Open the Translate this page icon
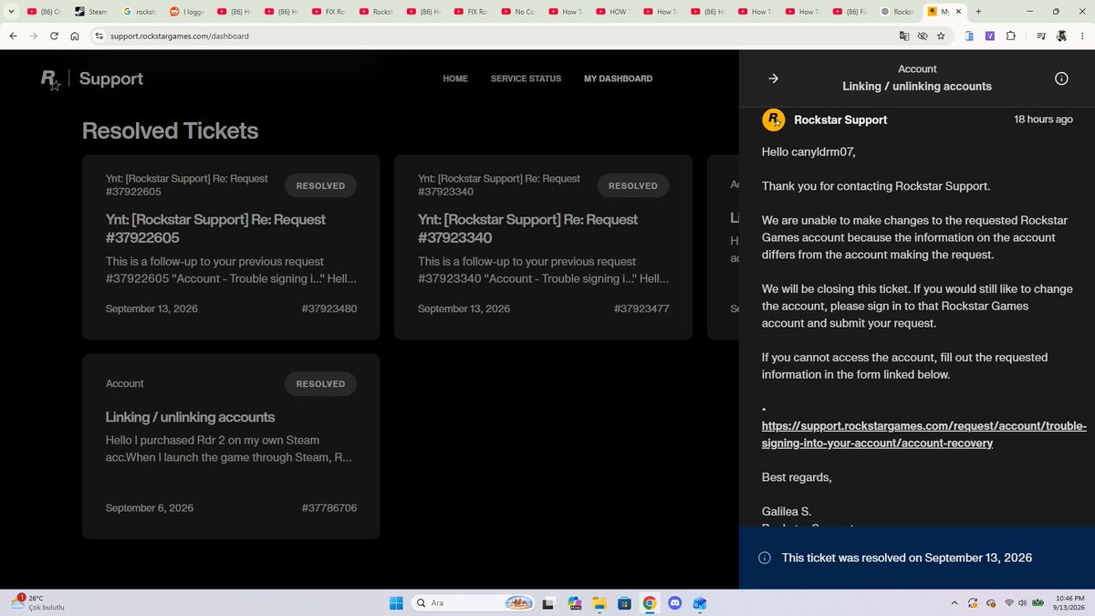This screenshot has height=616, width=1095. tap(903, 37)
